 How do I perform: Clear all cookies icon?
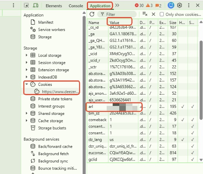pos(145,14)
